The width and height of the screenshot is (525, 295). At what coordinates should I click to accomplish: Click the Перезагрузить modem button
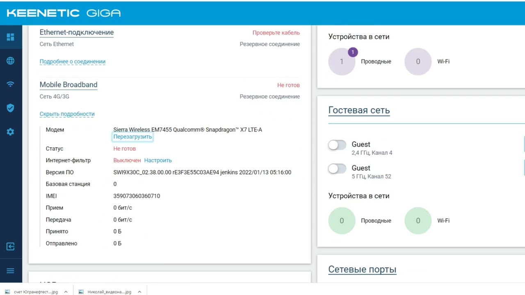[133, 137]
